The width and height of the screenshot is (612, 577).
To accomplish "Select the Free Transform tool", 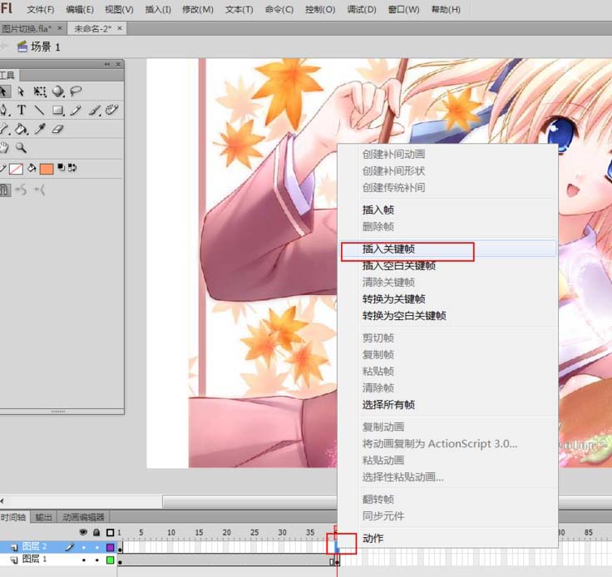I will (39, 91).
